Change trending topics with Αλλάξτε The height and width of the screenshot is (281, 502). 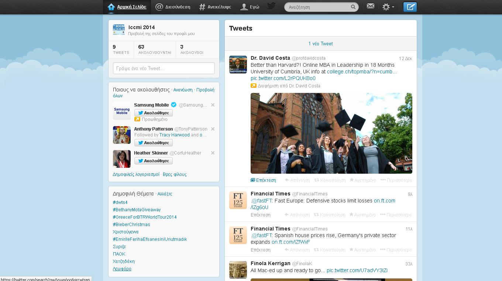165,194
